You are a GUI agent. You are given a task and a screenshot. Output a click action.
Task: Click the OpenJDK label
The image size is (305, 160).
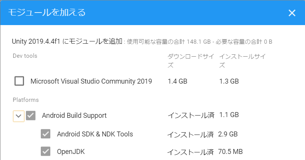tap(71, 152)
